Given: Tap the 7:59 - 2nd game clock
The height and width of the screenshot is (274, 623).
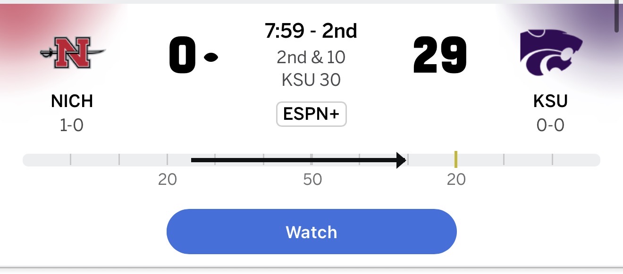Looking at the screenshot, I should 311,31.
